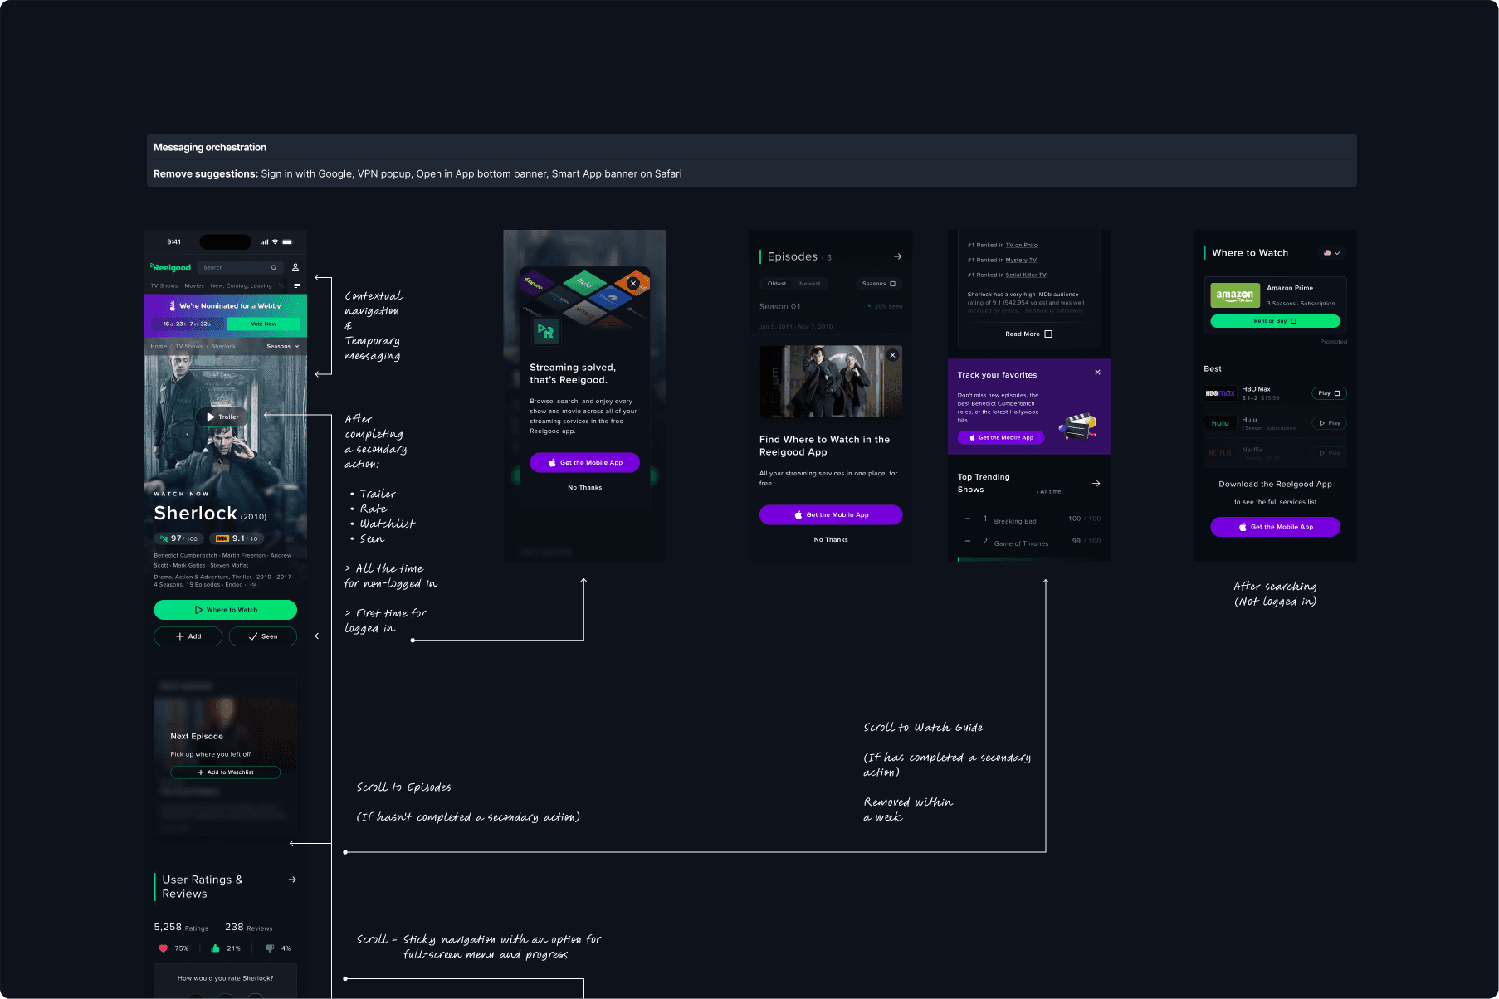Viewport: 1499px width, 999px height.
Task: Click the Sherlock episode thumbnail
Action: 831,381
